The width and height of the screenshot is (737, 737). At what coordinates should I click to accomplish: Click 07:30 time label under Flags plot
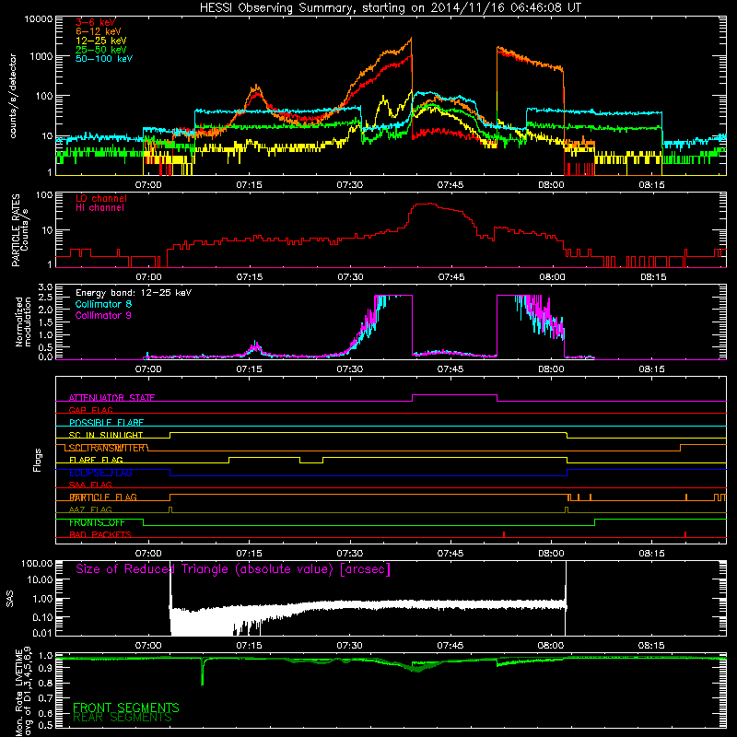tap(350, 554)
